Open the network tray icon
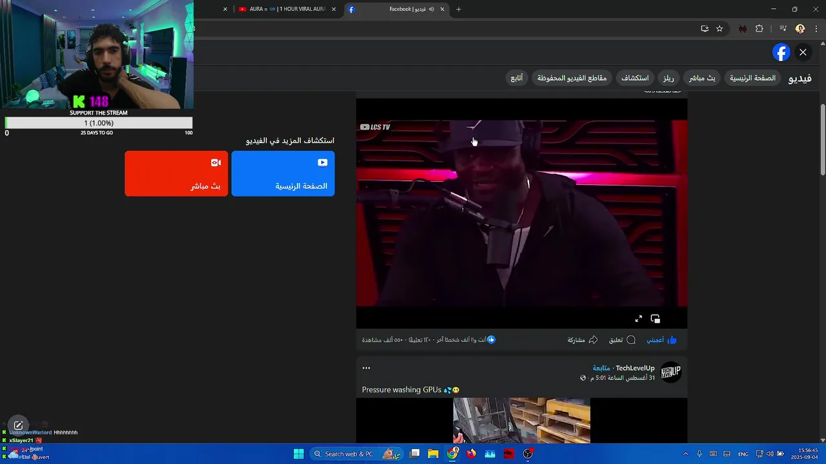826x464 pixels. click(760, 454)
